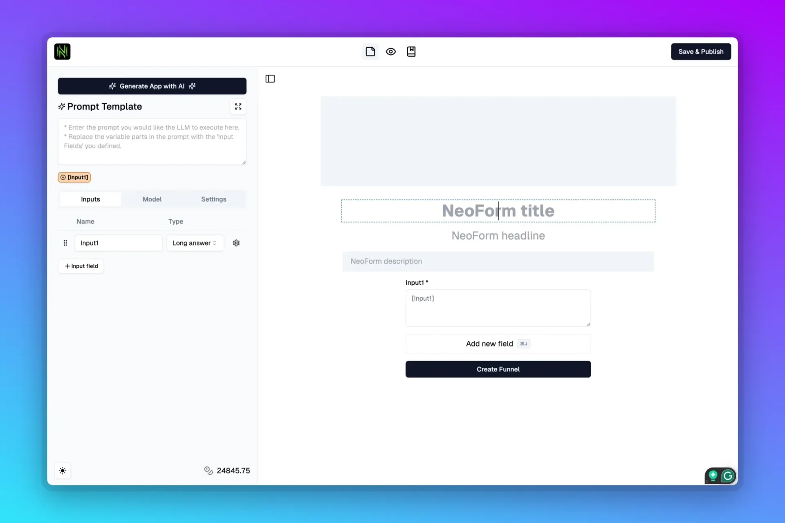Click Add new field in form
The width and height of the screenshot is (785, 523).
coord(498,344)
